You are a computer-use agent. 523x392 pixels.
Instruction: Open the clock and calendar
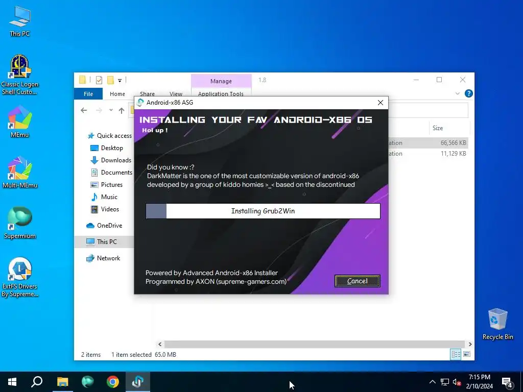tap(479, 382)
